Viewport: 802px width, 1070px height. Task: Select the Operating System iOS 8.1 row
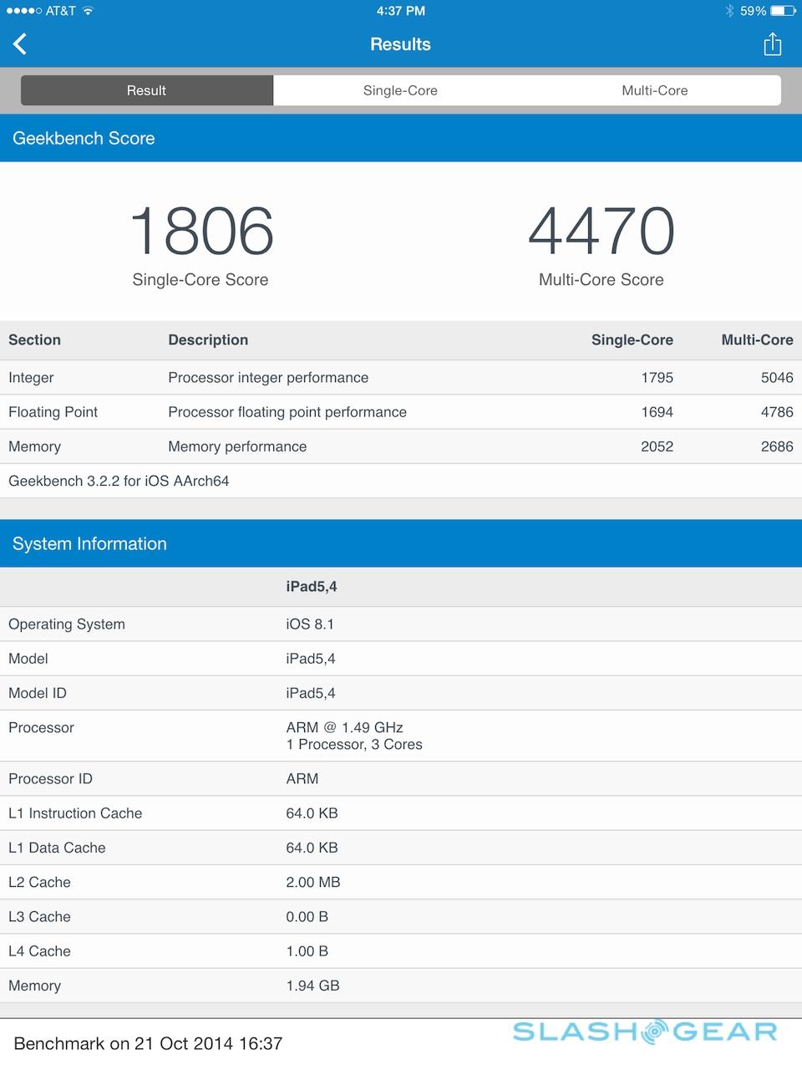point(401,624)
